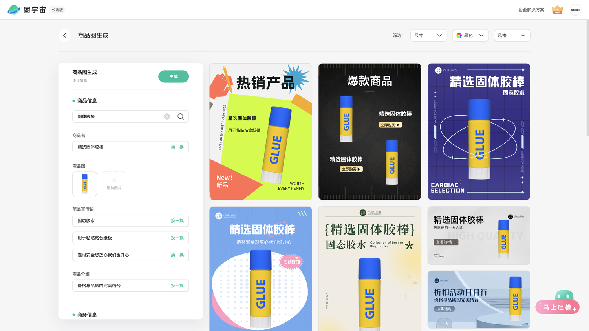
Task: Open the 折扣活动日日行 banner template
Action: point(479,300)
